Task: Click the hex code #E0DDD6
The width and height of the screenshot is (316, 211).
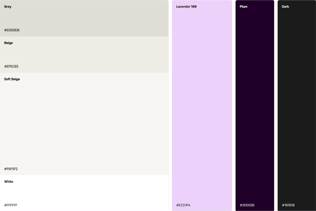Action: [x=12, y=30]
